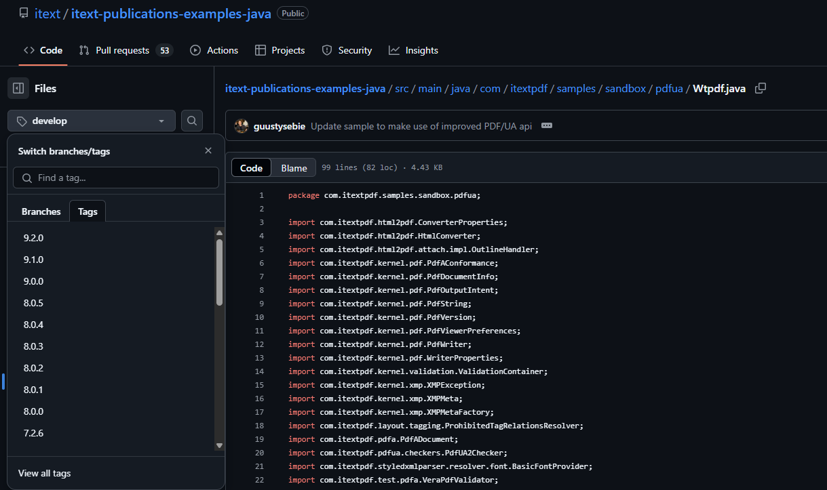Click the Find a tag input field
Viewport: 827px width, 490px height.
point(115,178)
